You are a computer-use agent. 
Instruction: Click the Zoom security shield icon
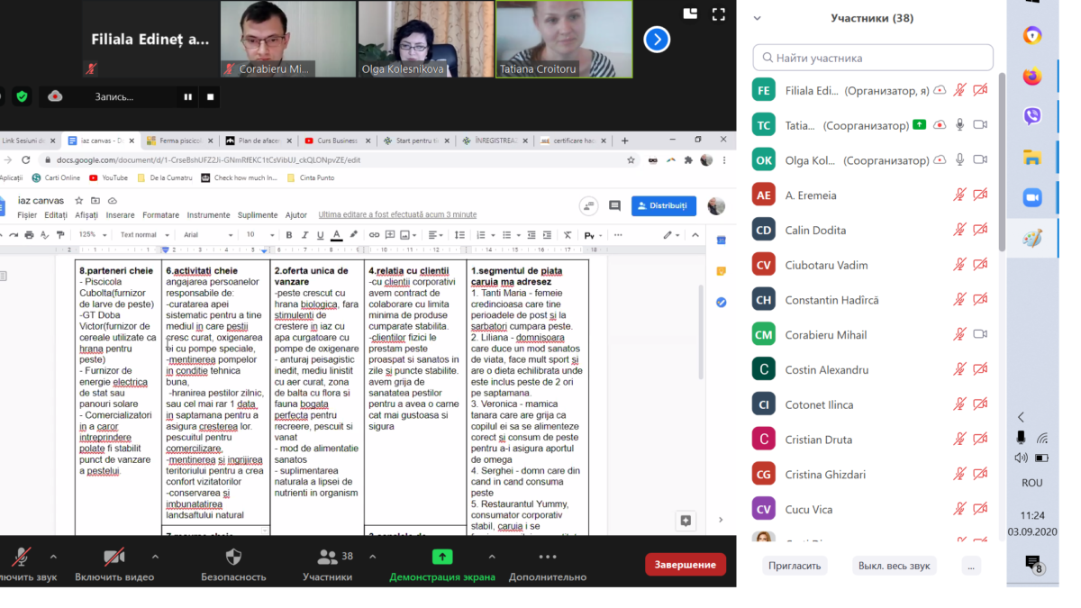(233, 557)
